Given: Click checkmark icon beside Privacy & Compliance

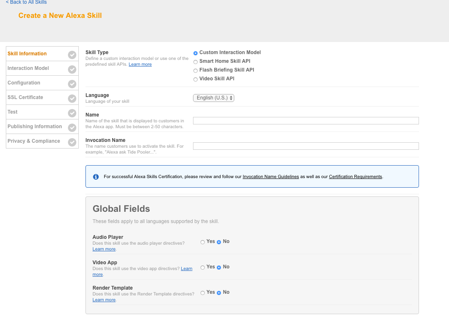Looking at the screenshot, I should pyautogui.click(x=72, y=142).
